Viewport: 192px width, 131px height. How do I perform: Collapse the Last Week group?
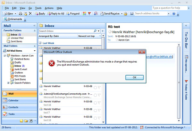pyautogui.click(x=40, y=43)
